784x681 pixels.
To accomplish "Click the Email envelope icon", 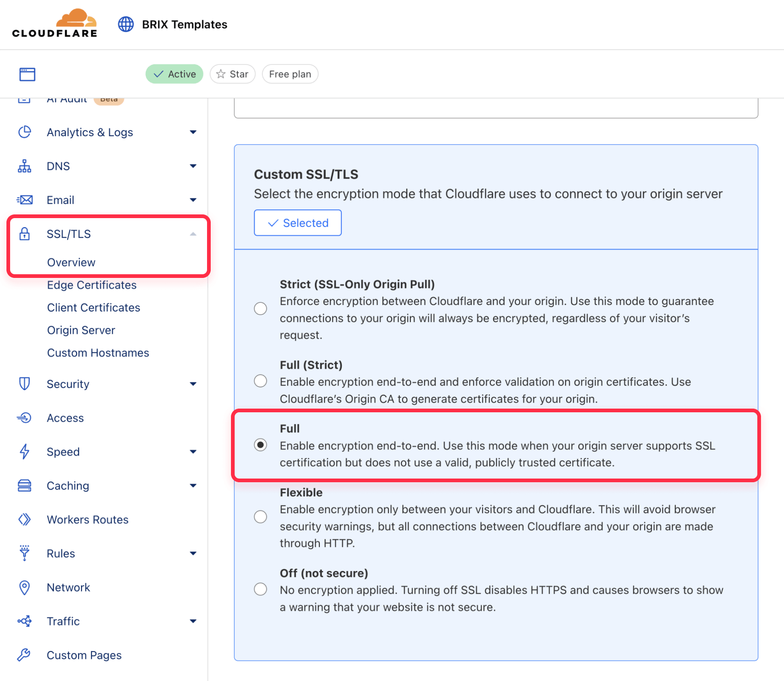I will pyautogui.click(x=24, y=200).
